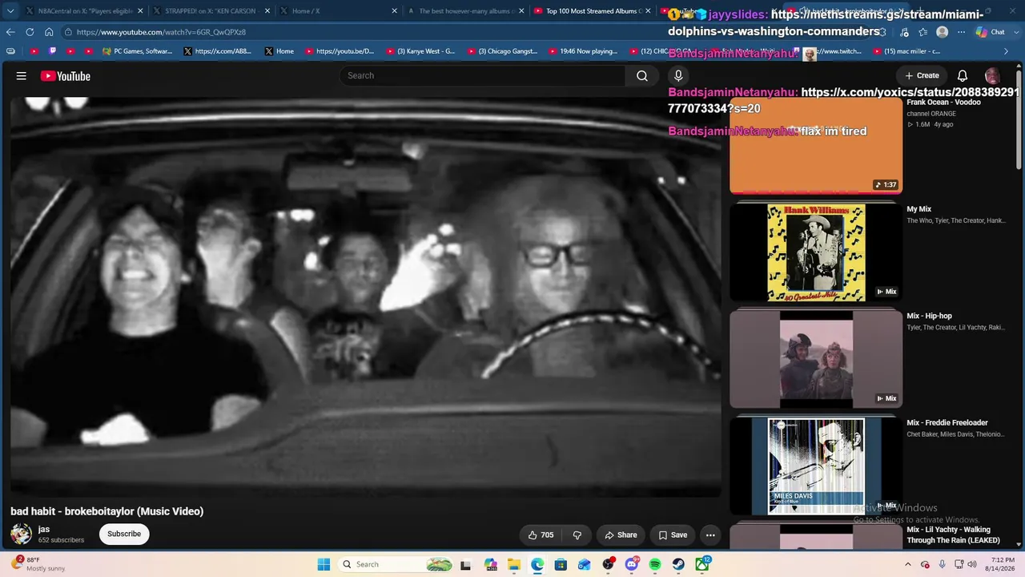Open the Mix - Hip-hop thumbnail
The image size is (1025, 577).
tap(816, 360)
